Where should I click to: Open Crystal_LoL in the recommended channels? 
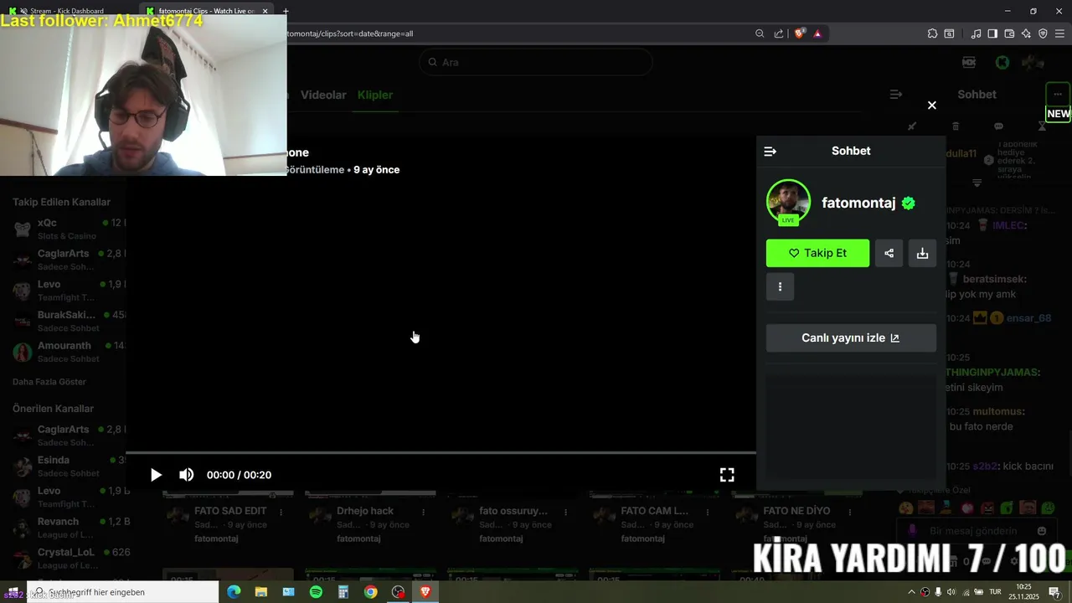click(x=69, y=558)
